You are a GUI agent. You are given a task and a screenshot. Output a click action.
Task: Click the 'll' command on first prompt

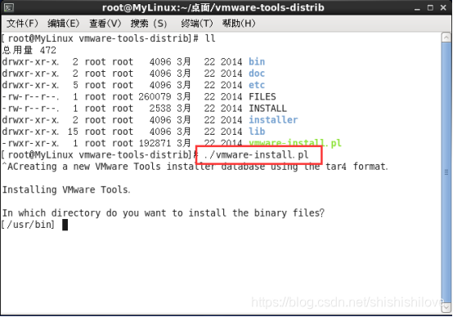(210, 38)
